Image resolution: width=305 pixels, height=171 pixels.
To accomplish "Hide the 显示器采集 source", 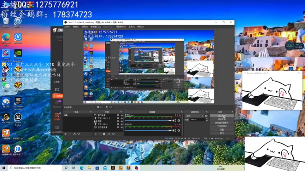I will pos(118,127).
